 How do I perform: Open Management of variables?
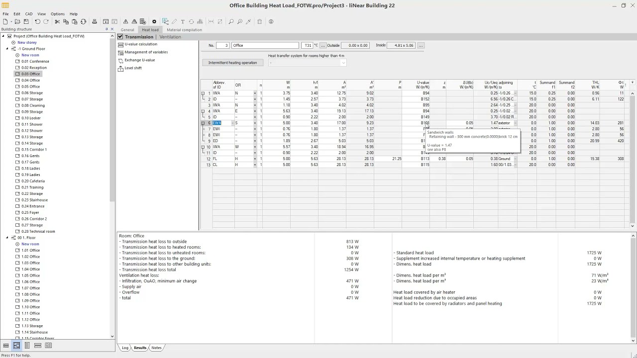tap(146, 52)
